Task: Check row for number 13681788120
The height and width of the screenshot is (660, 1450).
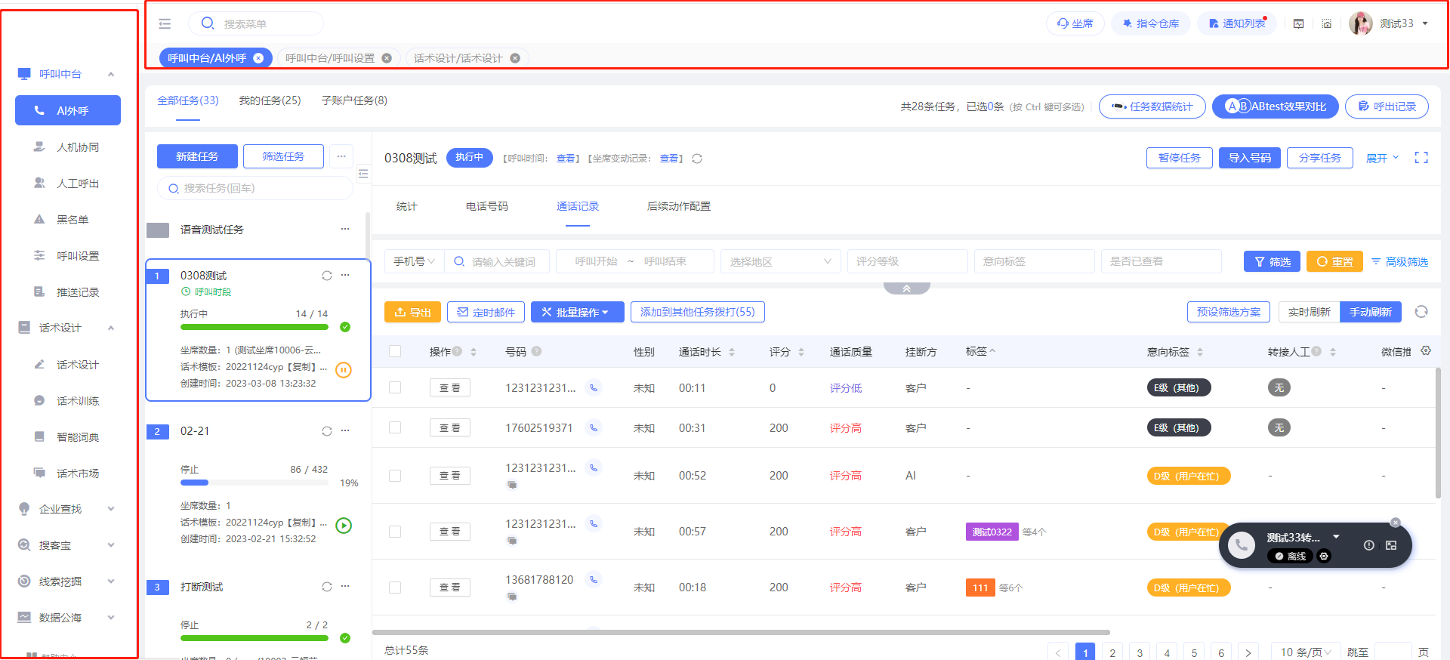Action: [395, 588]
